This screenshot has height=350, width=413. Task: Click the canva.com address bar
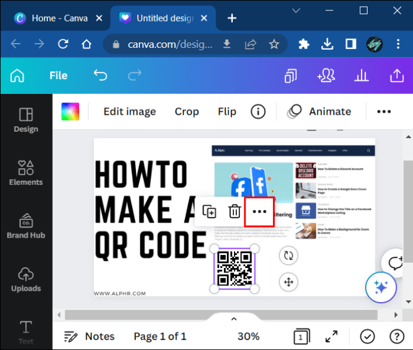(x=170, y=44)
